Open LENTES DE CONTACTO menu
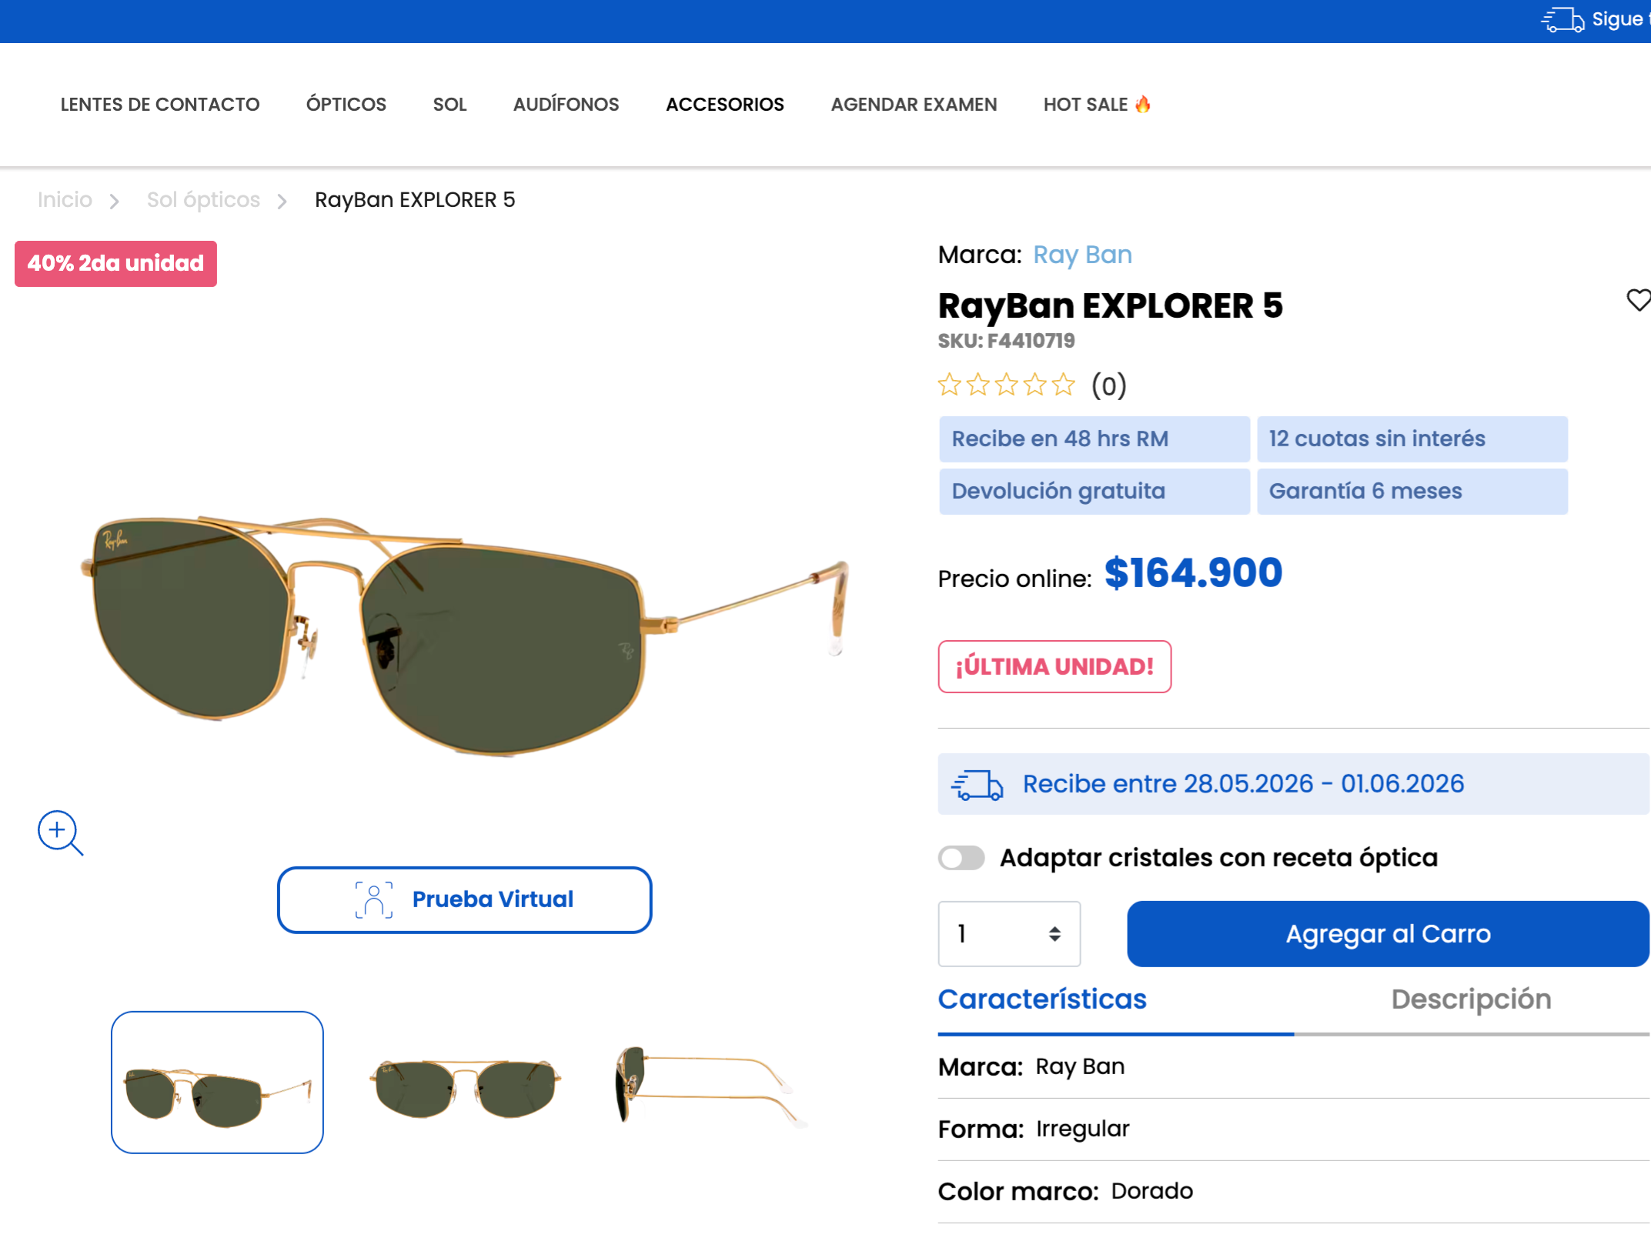The image size is (1651, 1238). click(160, 104)
